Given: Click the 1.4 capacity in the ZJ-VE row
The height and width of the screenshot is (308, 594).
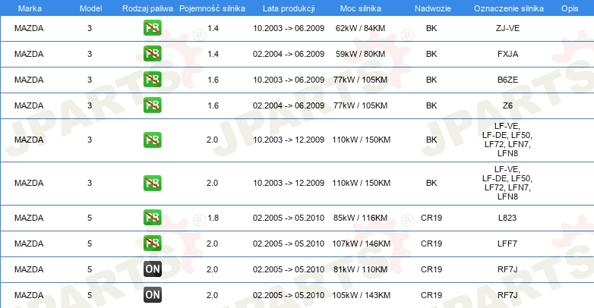Looking at the screenshot, I should coord(213,28).
